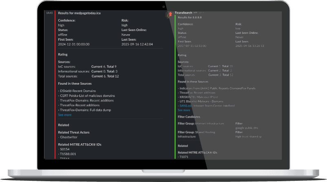The width and height of the screenshot is (327, 182).
Task: Click the UT1 Blacklist-Malware Domains entry
Action: pos(201,101)
